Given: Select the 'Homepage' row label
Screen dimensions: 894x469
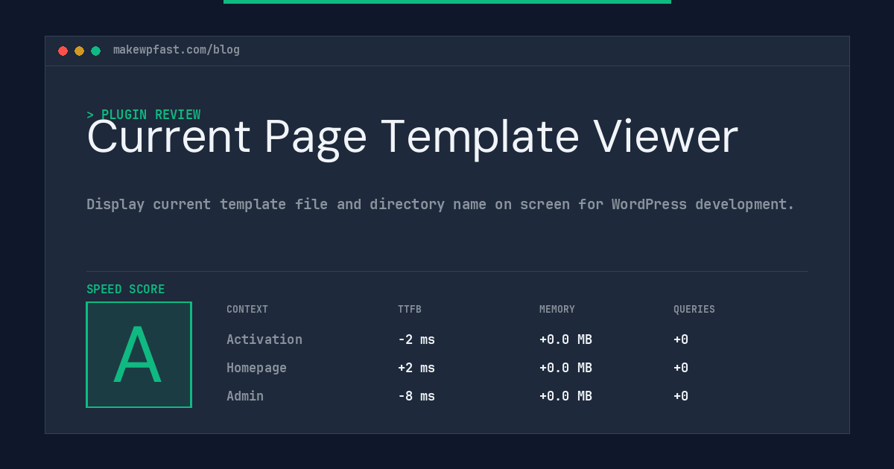Looking at the screenshot, I should coord(256,368).
